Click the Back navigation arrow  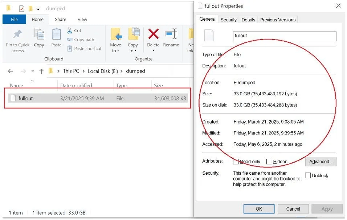[11, 71]
